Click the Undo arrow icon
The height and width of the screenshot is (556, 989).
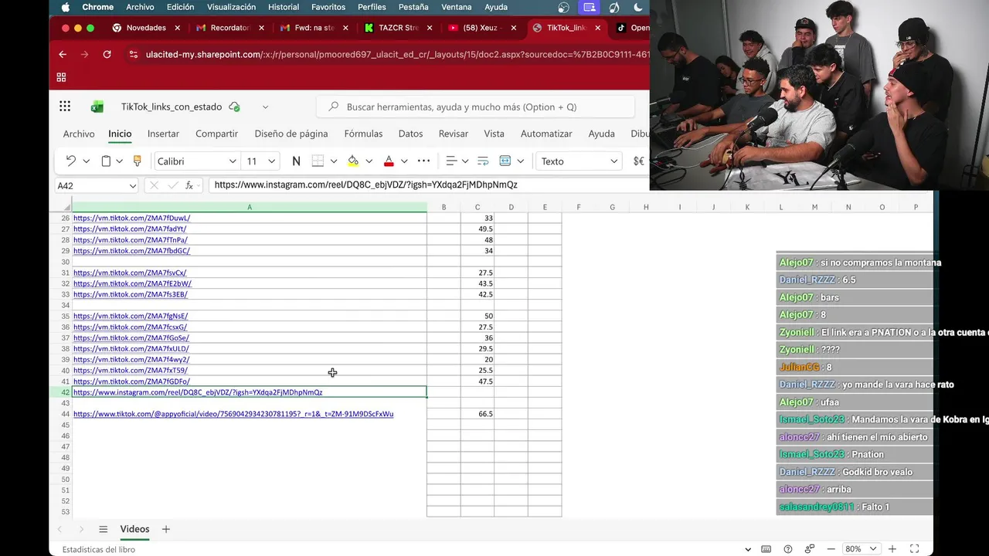[x=70, y=161]
